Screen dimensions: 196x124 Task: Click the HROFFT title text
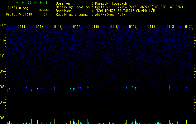click(x=32, y=2)
